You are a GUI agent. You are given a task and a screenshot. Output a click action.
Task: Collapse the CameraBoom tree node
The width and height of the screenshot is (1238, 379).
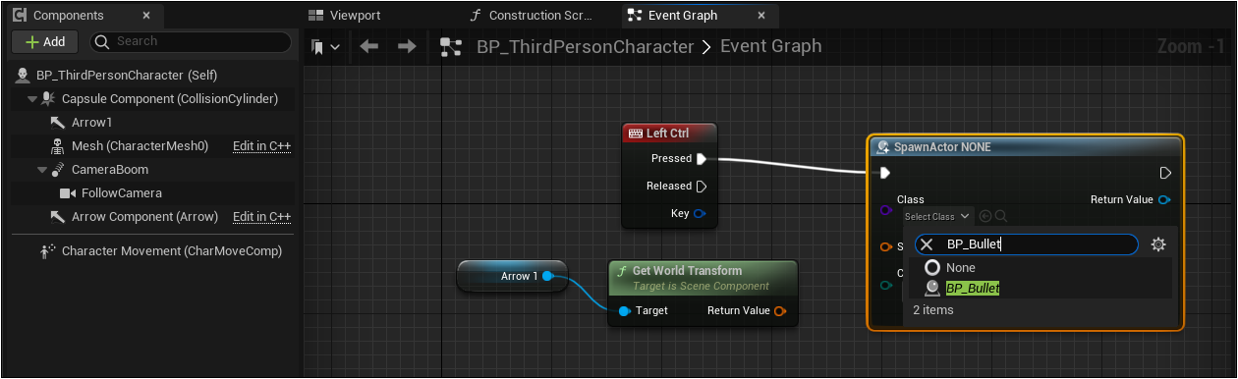[42, 170]
